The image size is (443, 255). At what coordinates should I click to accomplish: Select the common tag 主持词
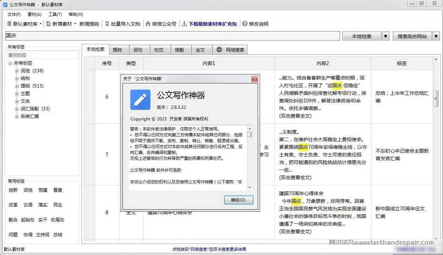(43, 235)
